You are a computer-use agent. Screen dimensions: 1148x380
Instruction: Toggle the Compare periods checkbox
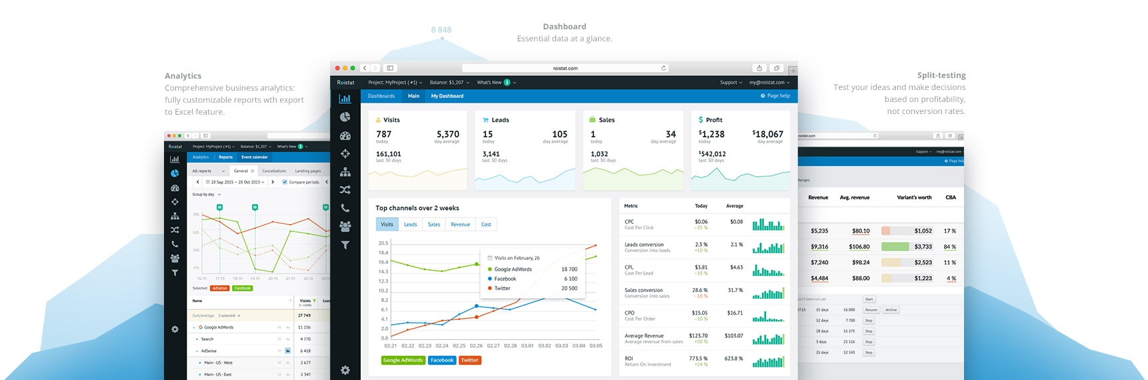point(285,182)
